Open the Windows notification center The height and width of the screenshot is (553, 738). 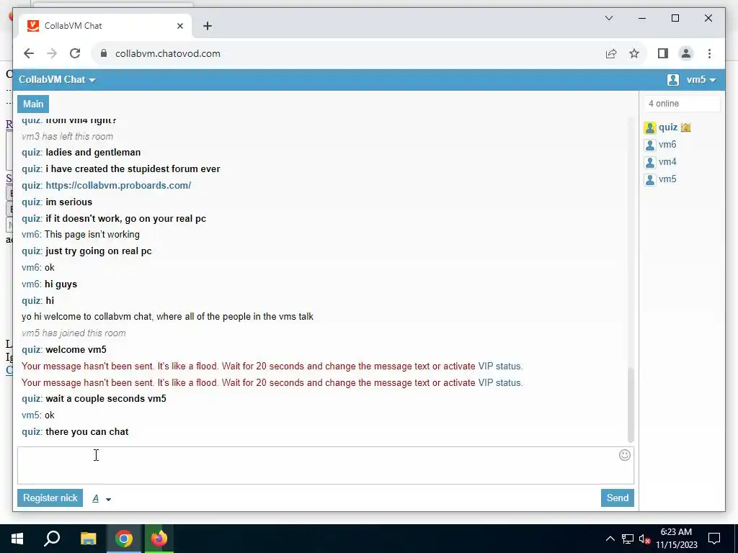tap(714, 539)
